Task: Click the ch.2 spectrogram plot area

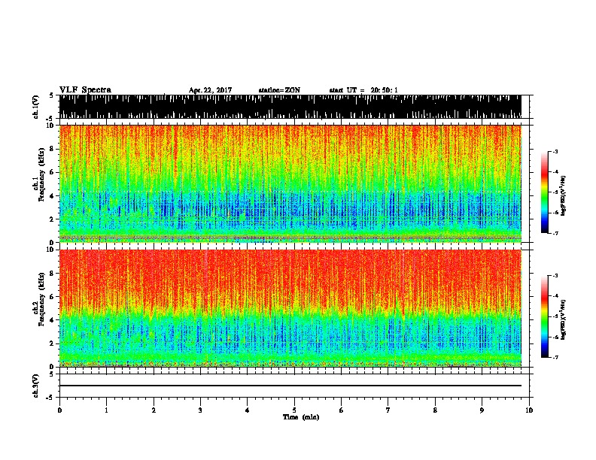Action: click(x=290, y=308)
